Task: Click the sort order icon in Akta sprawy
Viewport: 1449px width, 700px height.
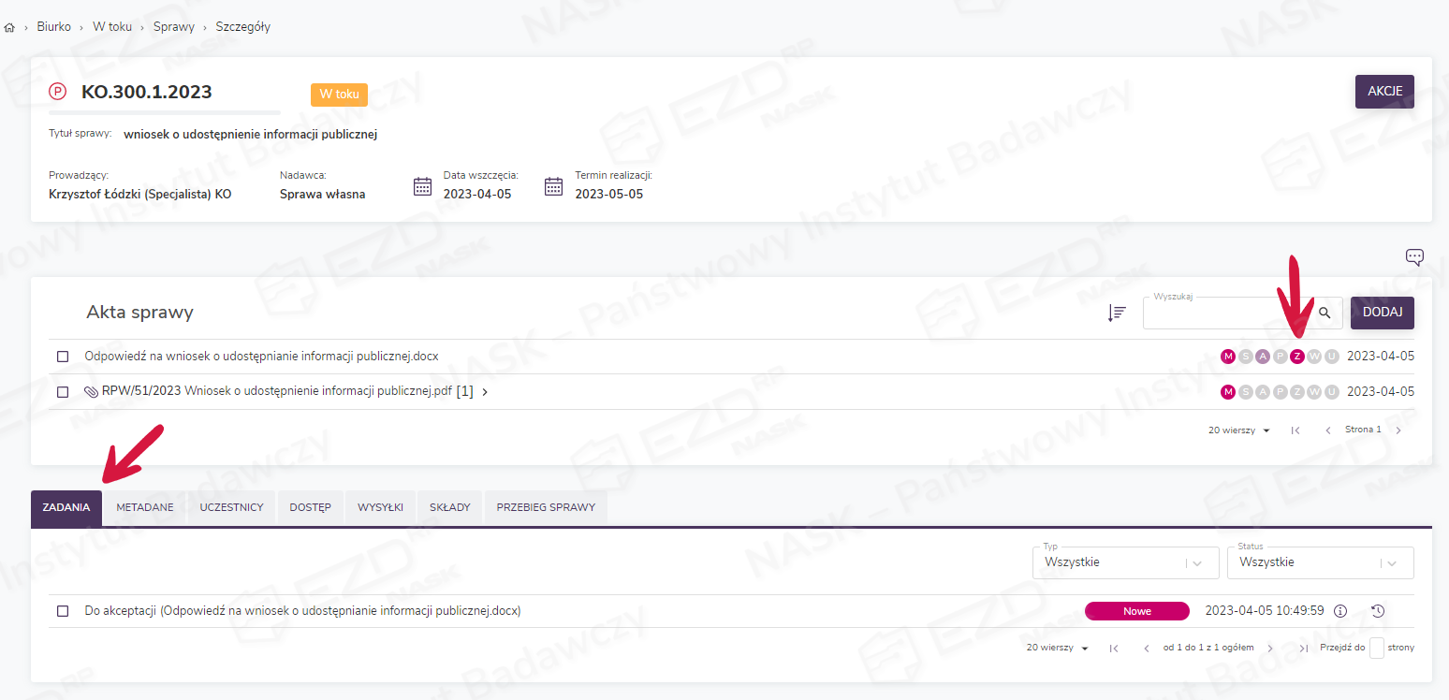Action: coord(1116,314)
